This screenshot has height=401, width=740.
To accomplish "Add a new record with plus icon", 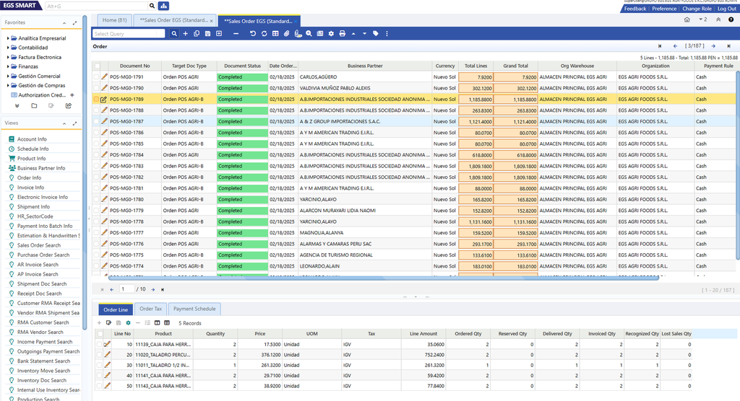I will [186, 34].
